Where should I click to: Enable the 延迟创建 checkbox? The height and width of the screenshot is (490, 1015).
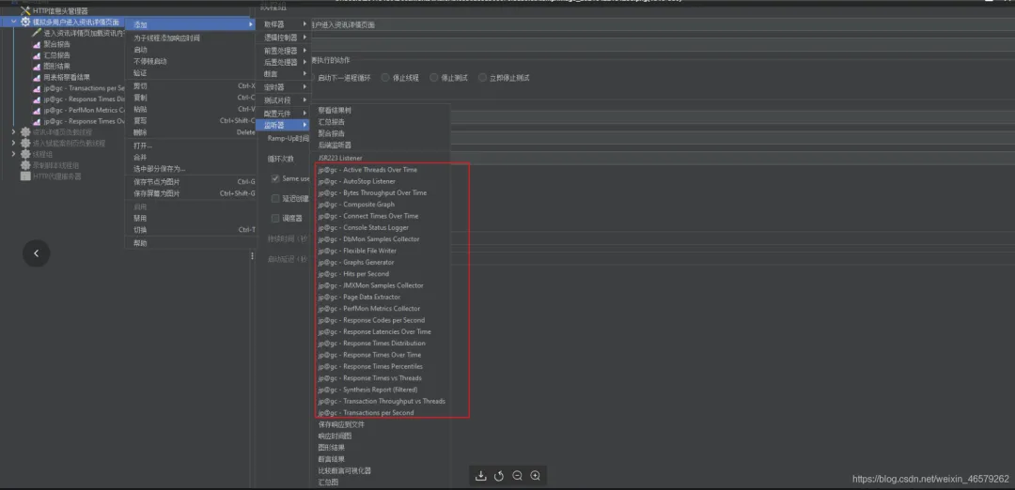[x=275, y=198]
